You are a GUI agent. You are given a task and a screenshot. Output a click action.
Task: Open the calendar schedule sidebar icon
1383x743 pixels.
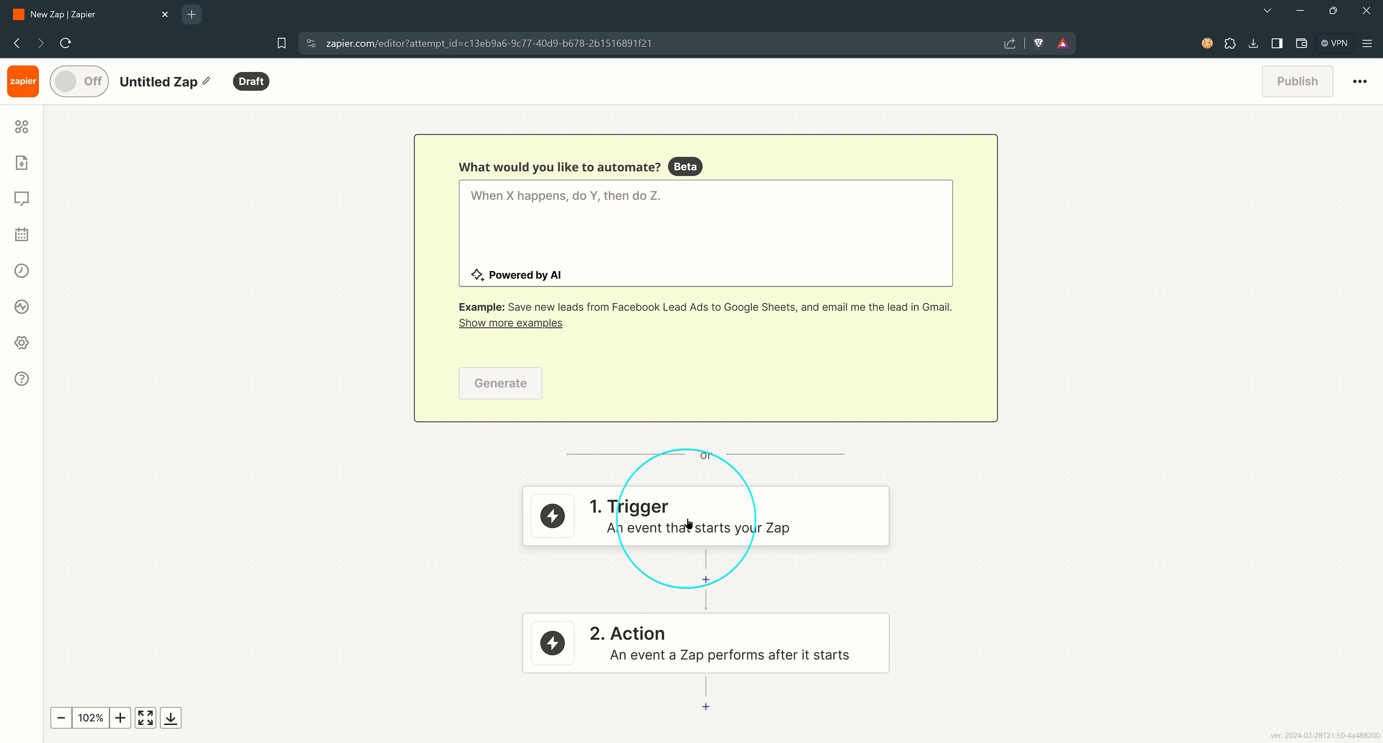point(22,234)
